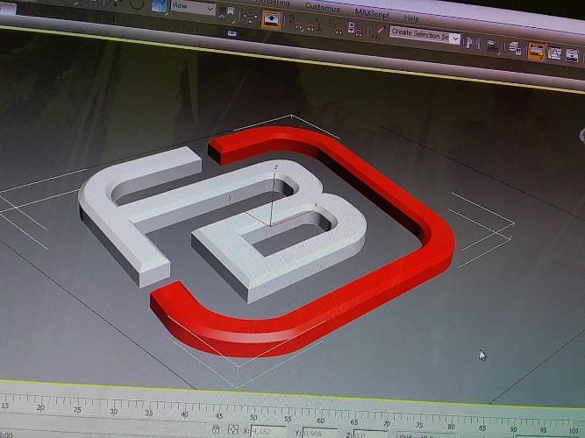
Task: Toggle the Spinner Snap icon
Action: 354,30
